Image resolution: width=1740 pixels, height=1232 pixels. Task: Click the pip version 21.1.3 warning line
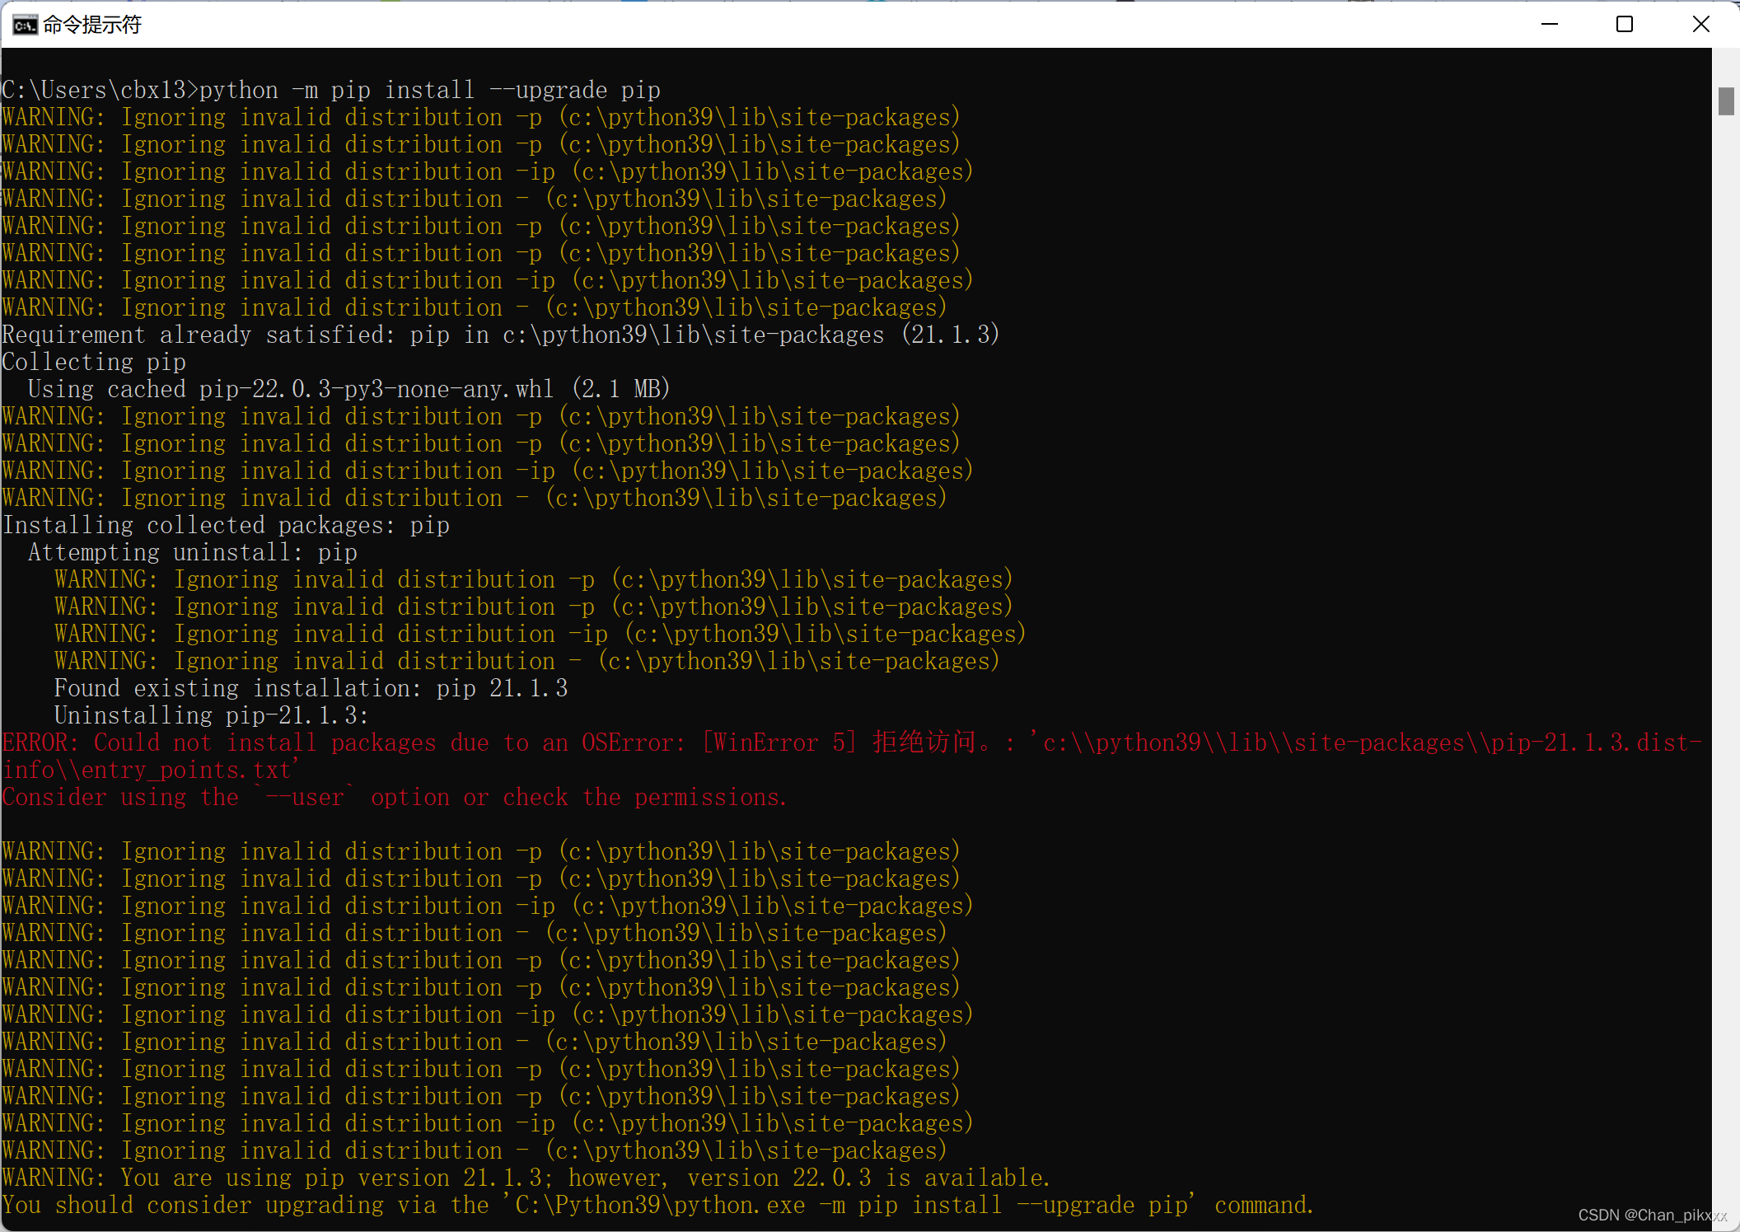526,1178
